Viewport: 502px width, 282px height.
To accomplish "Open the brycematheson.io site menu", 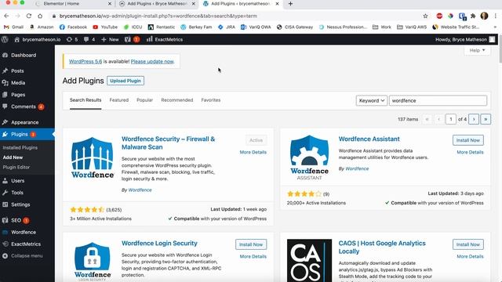I will [38, 39].
